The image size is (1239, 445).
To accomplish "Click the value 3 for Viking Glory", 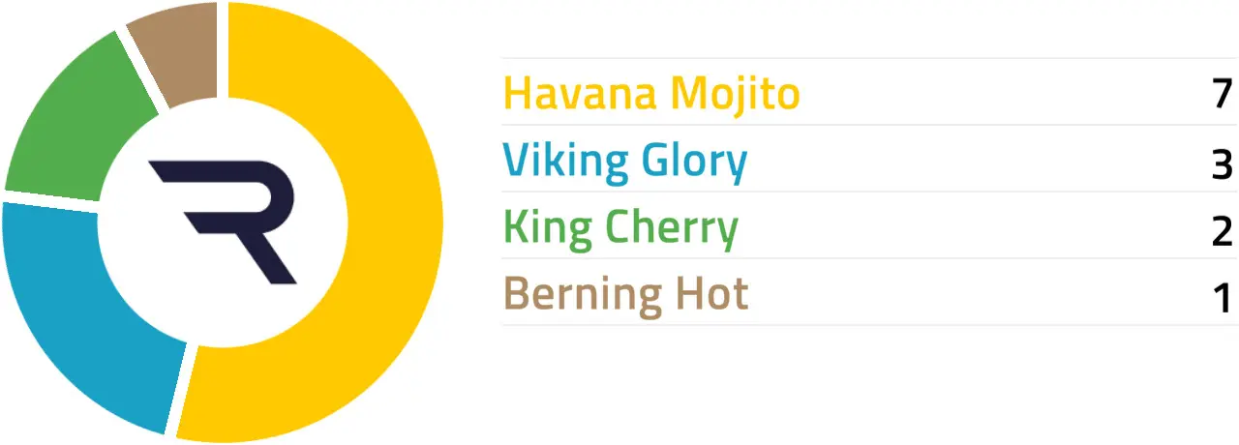I will click(1222, 163).
